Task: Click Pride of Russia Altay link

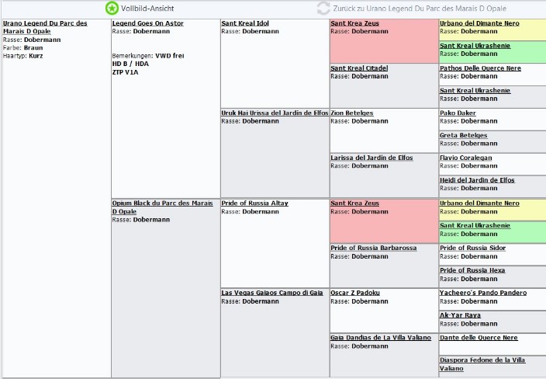Action: 255,203
